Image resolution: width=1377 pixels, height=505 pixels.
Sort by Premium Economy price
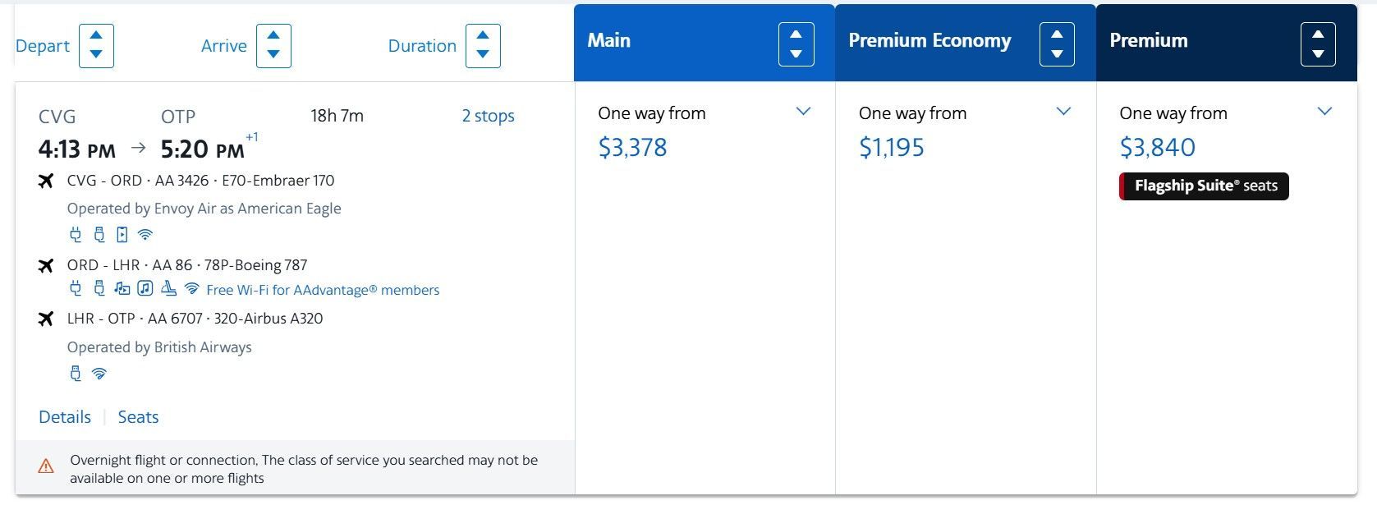click(1057, 44)
